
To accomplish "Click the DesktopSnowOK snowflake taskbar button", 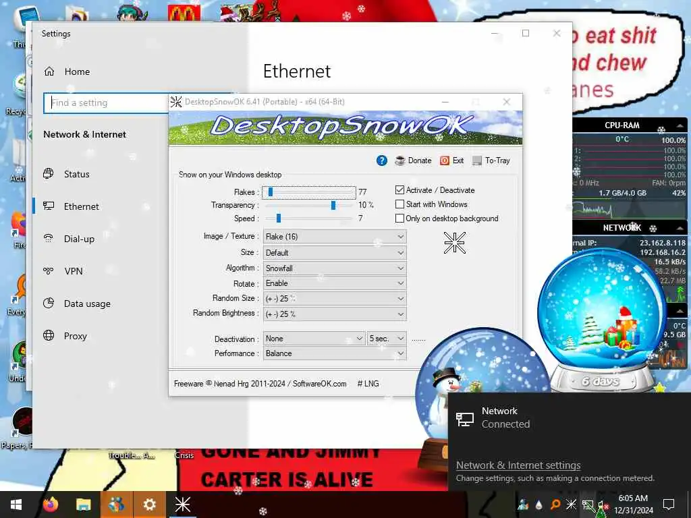I will [x=182, y=505].
